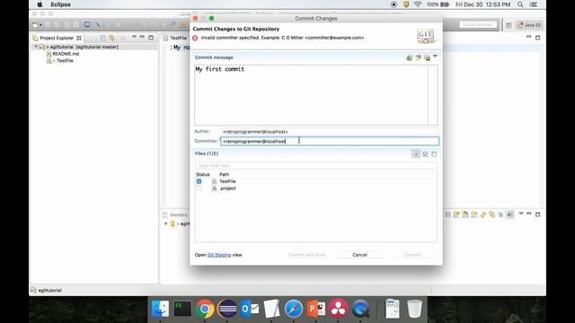Toggle Link with Editor in Project Explorer

[111, 38]
